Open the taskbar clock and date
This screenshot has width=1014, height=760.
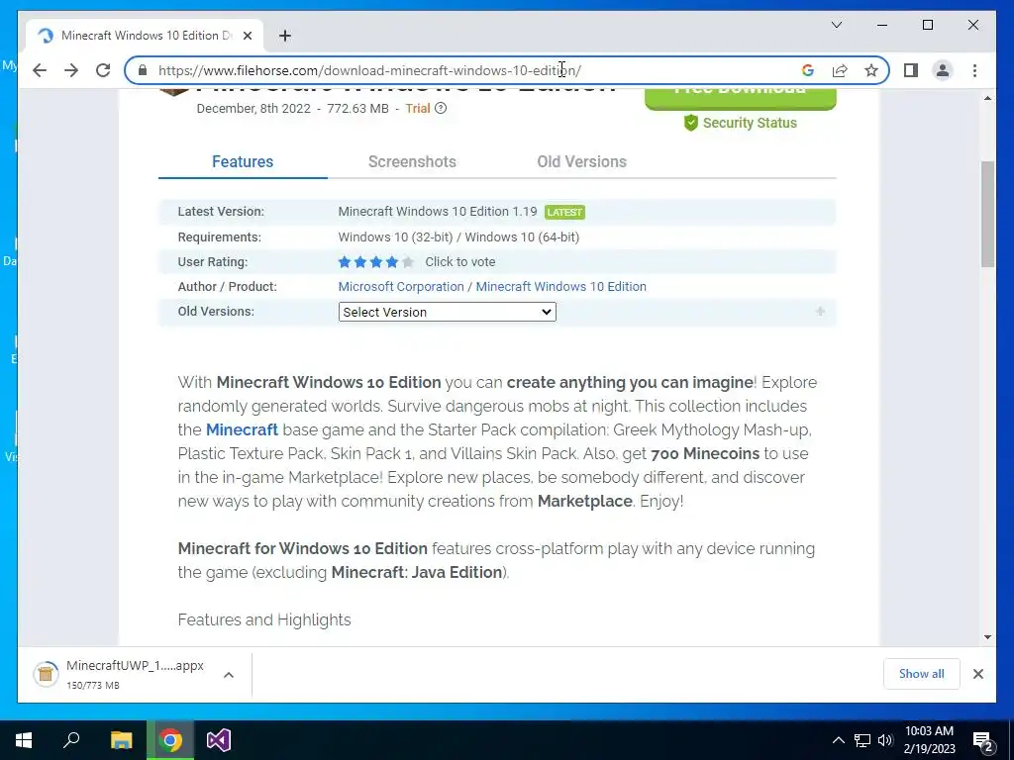[x=929, y=740]
